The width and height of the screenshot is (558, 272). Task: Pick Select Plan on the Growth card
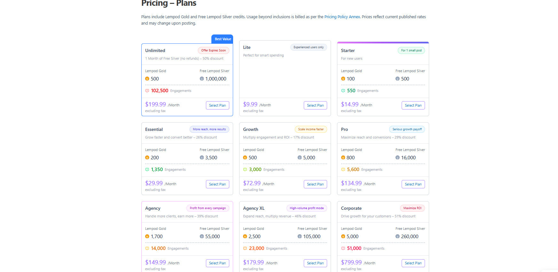pyautogui.click(x=315, y=184)
